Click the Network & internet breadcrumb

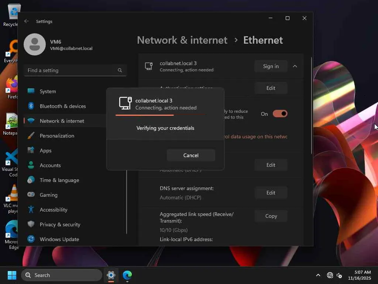click(182, 40)
